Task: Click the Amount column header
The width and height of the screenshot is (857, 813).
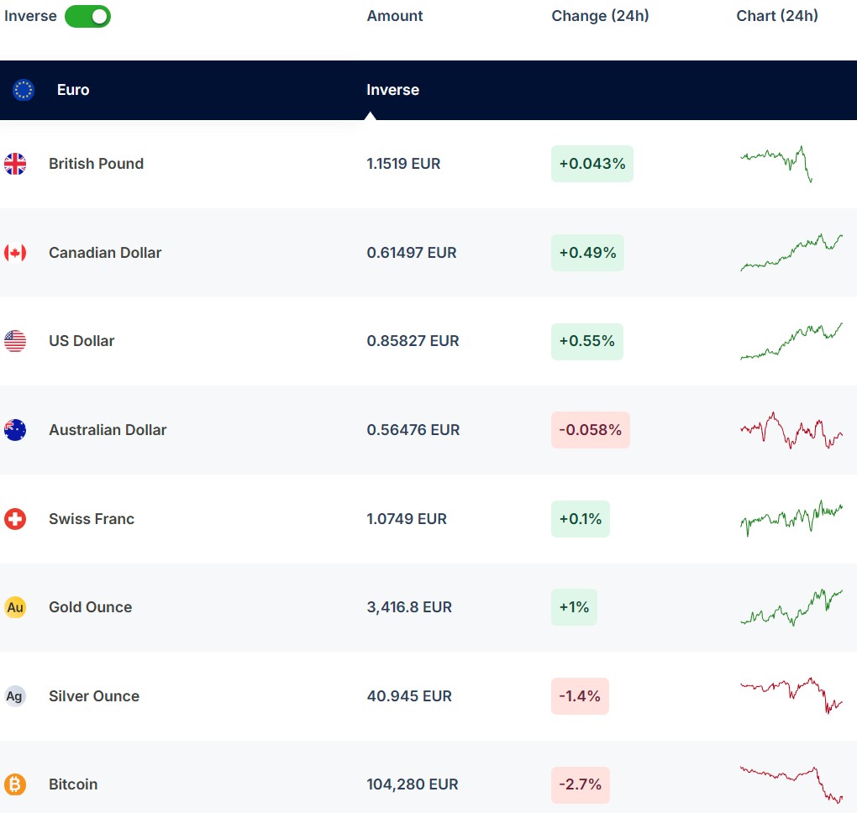Action: coord(395,16)
